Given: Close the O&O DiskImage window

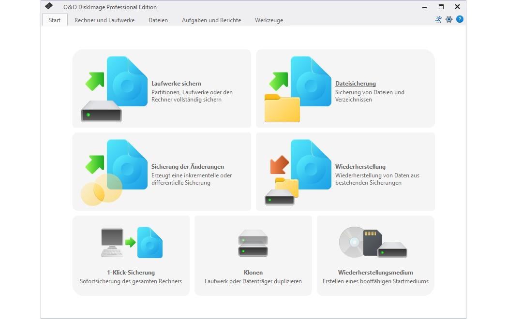Looking at the screenshot, I should [x=457, y=7].
